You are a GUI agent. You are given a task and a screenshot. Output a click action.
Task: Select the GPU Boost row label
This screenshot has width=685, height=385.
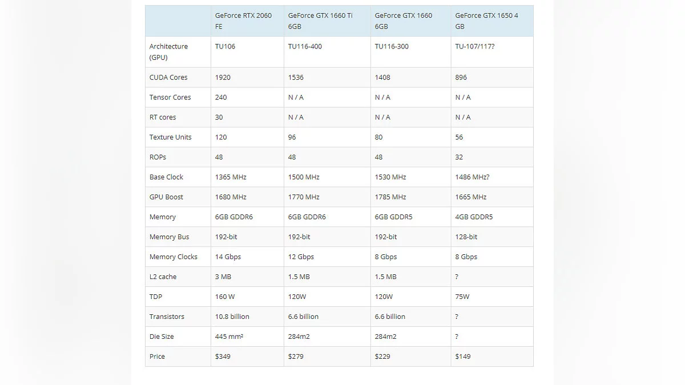tap(166, 197)
